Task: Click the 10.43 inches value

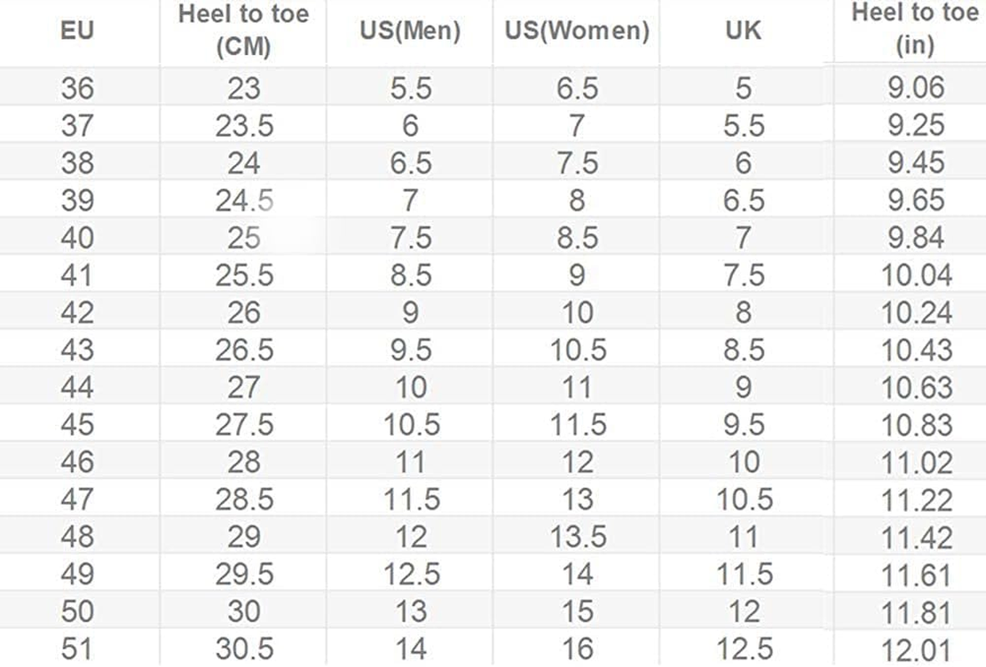Action: click(916, 351)
